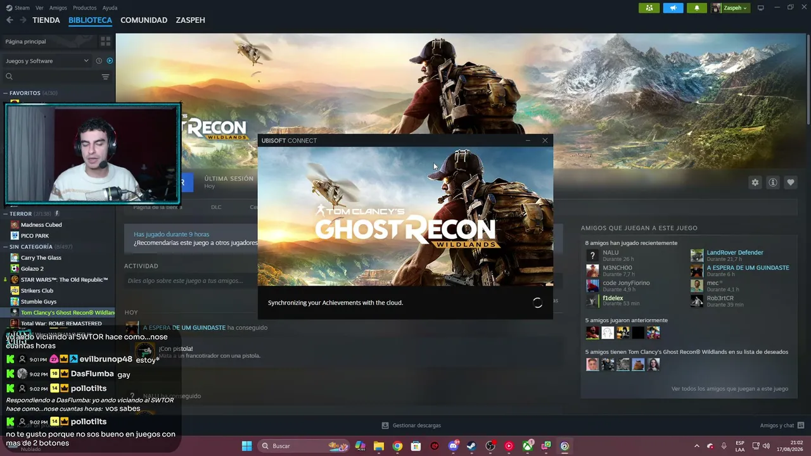Open the notifications bell
This screenshot has width=811, height=456.
point(697,8)
